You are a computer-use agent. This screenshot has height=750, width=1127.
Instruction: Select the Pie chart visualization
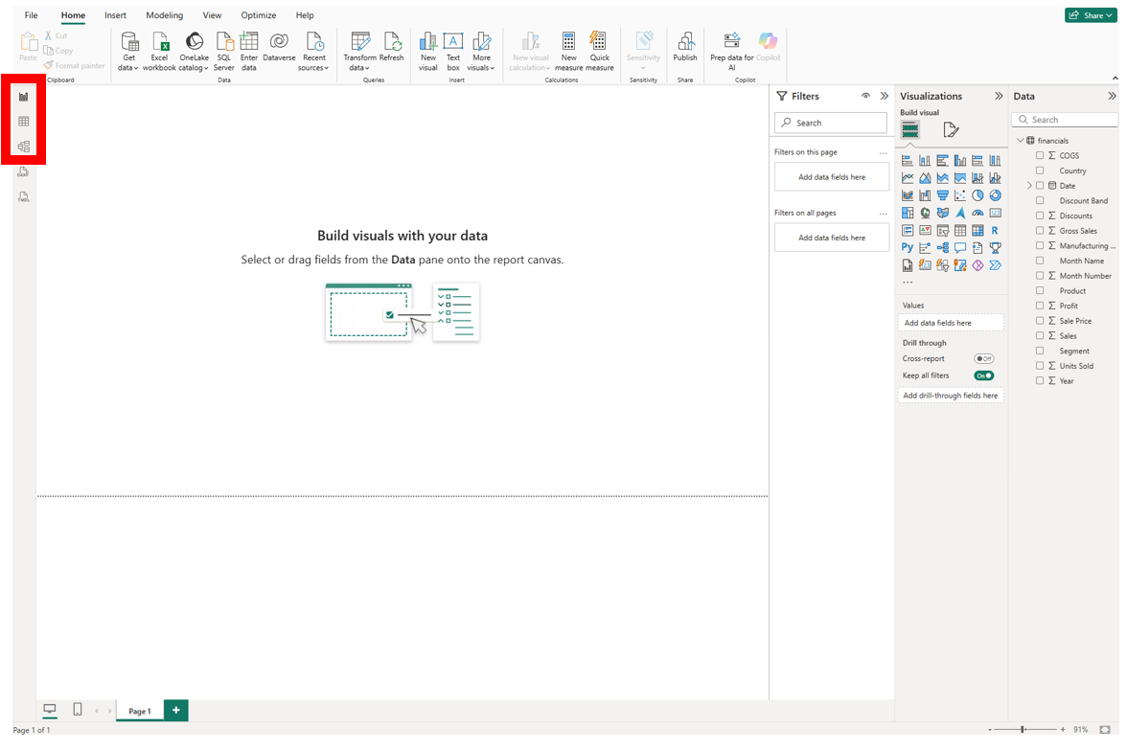[x=977, y=195]
